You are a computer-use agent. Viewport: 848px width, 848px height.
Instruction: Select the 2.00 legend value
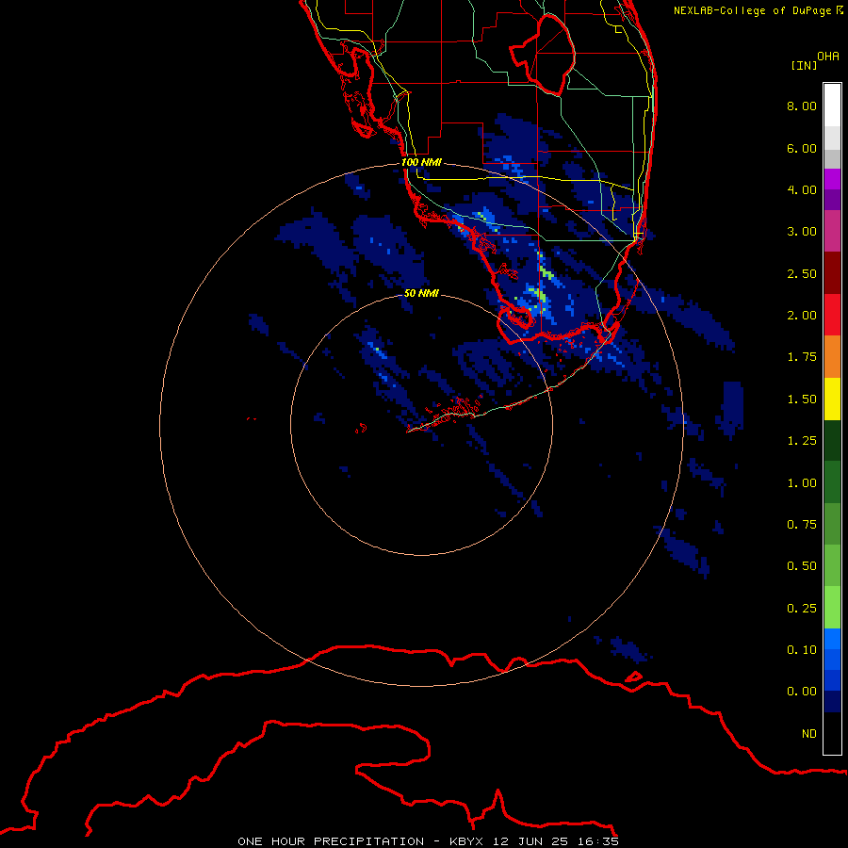pos(802,316)
